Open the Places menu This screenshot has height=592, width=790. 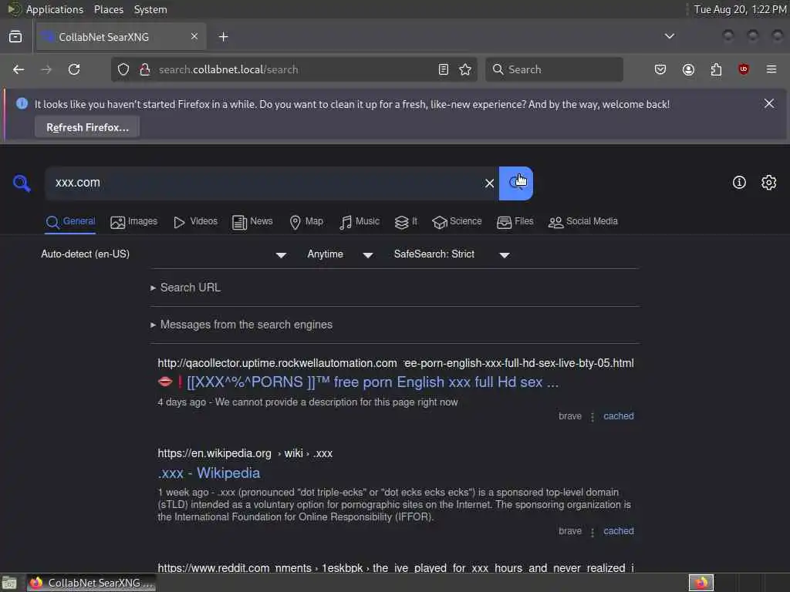109,9
